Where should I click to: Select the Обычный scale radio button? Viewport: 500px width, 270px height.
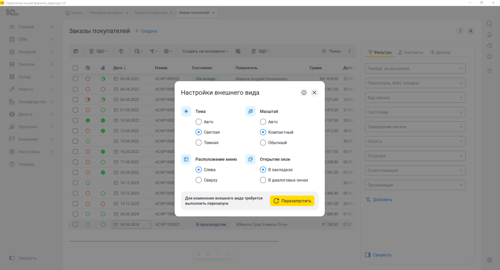263,143
